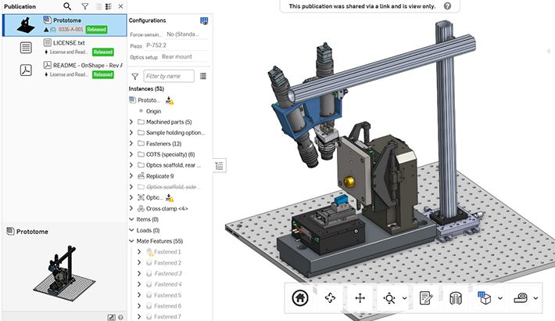The image size is (555, 321).
Task: Click the warning icon beside Prototome node
Action: click(170, 100)
